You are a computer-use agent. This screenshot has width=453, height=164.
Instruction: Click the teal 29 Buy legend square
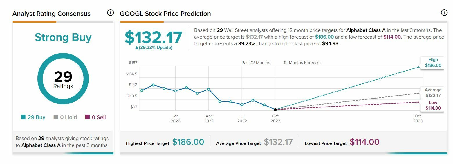click(23, 117)
